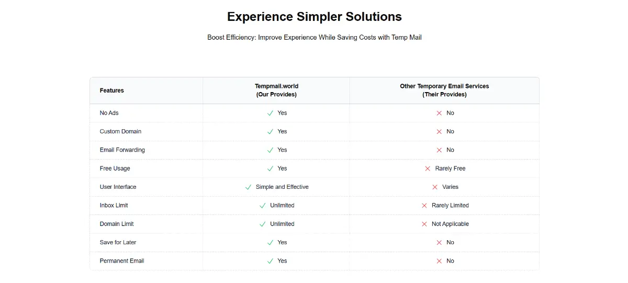628x283 pixels.
Task: Click green checkmark in Permanent Email row
Action: pos(270,261)
